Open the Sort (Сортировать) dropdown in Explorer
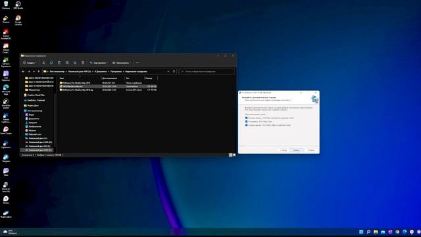The height and width of the screenshot is (237, 421). [x=99, y=63]
